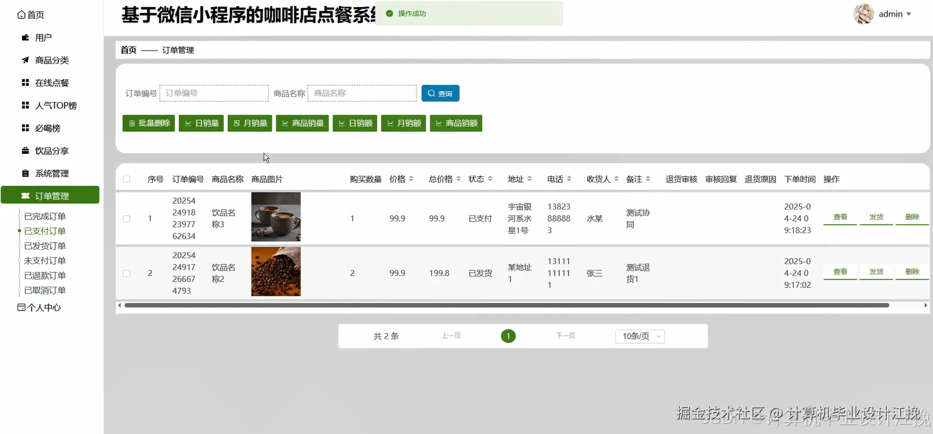The height and width of the screenshot is (434, 933).
Task: Sort by the 总价格 column arrows
Action: point(458,179)
